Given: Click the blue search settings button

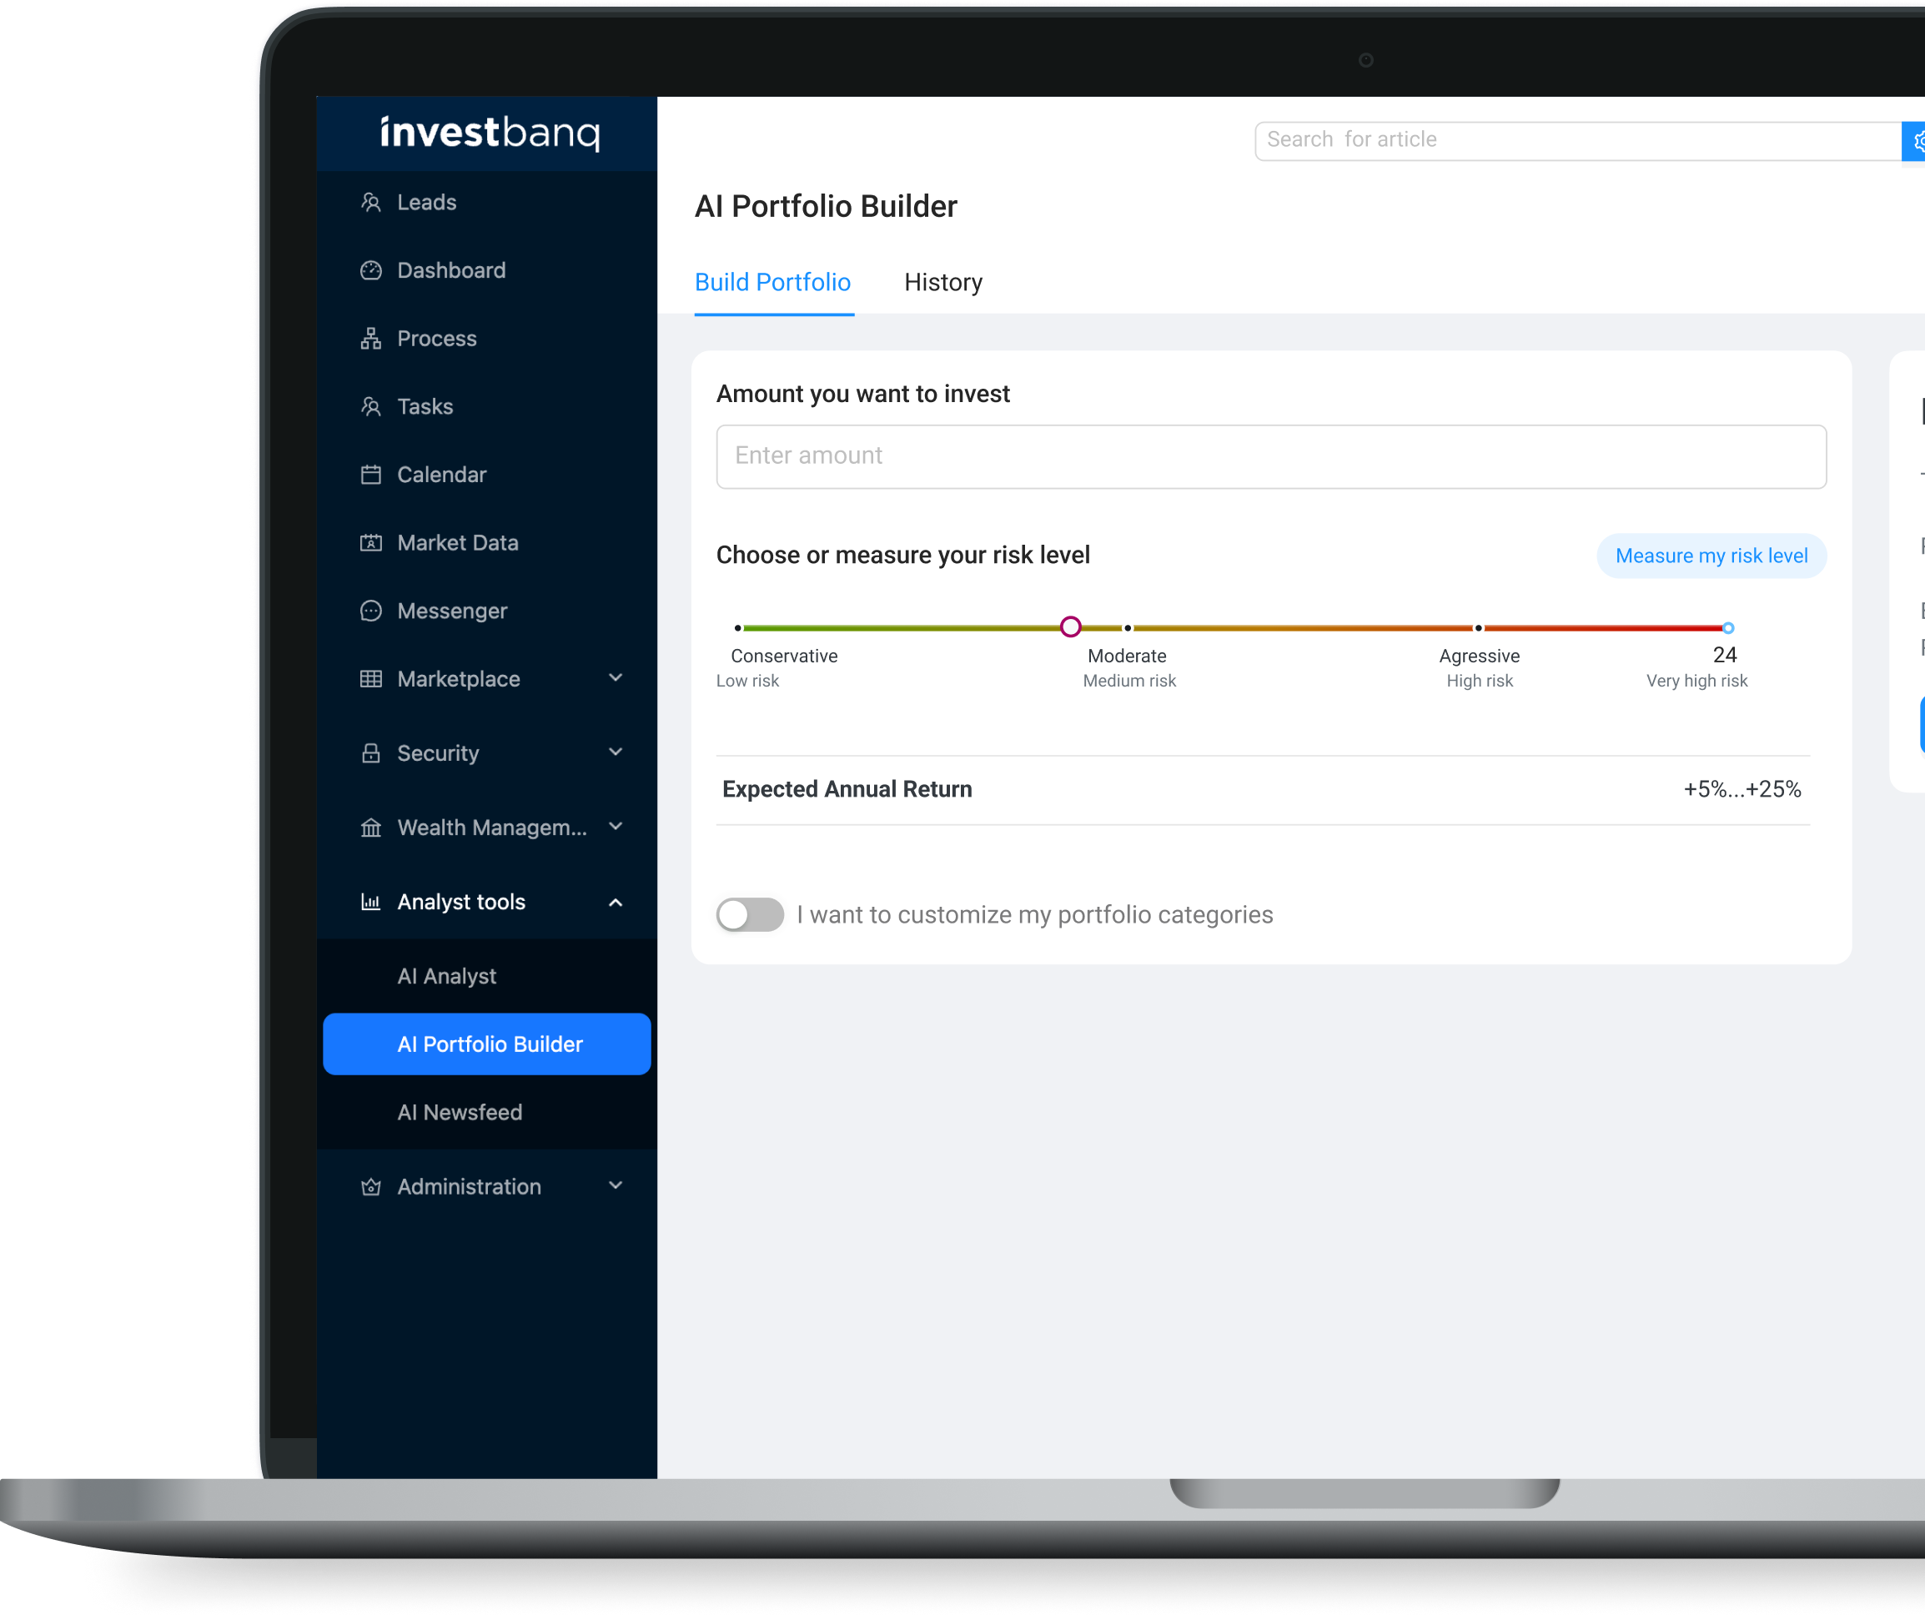Looking at the screenshot, I should (1914, 141).
